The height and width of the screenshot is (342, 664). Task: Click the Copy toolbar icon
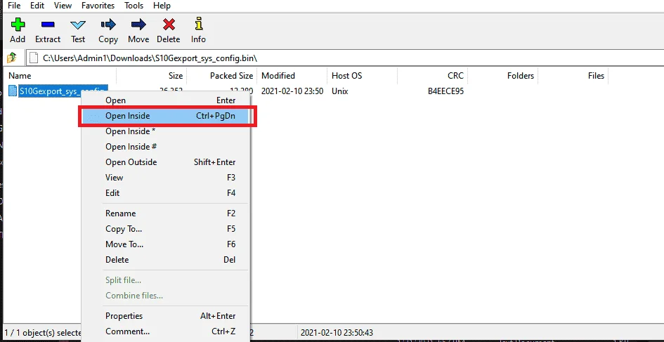pyautogui.click(x=108, y=25)
